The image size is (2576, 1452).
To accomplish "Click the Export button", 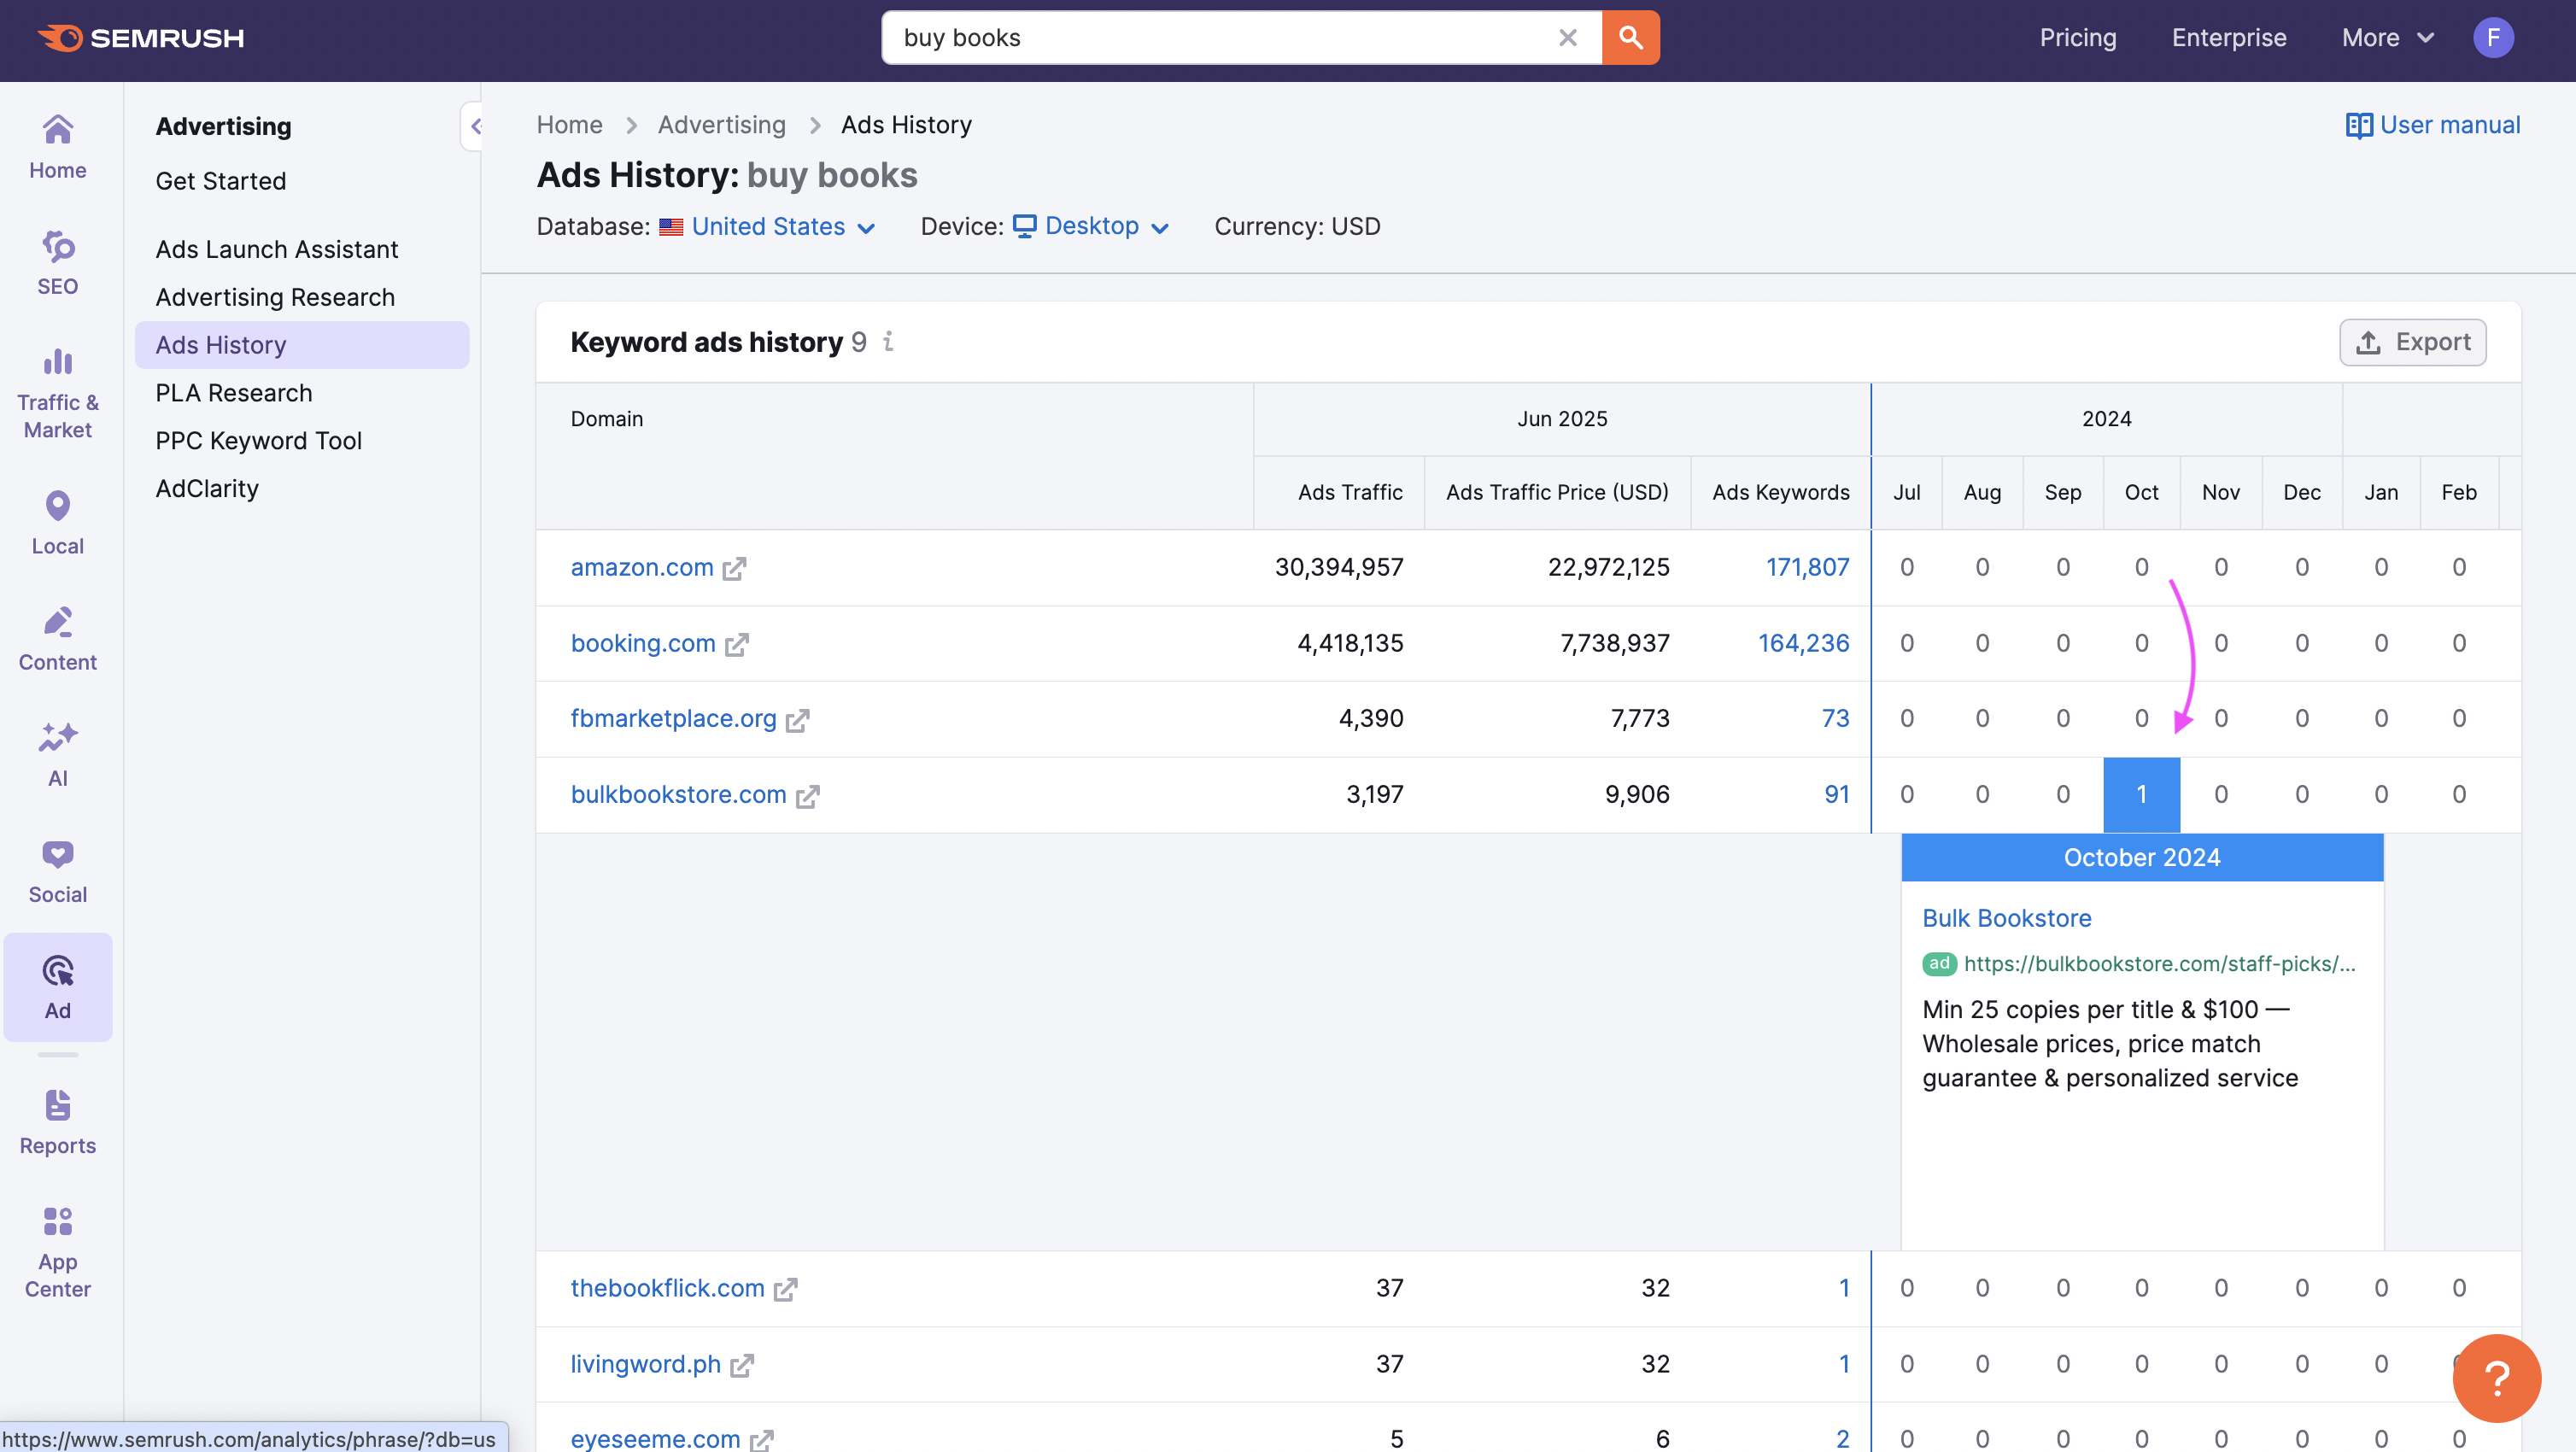I will click(x=2412, y=342).
